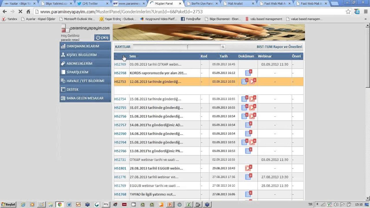This screenshot has width=370, height=208.
Task: Open the HAVALE / EFT BİLDİRİMİ menu item
Action: tap(85, 81)
